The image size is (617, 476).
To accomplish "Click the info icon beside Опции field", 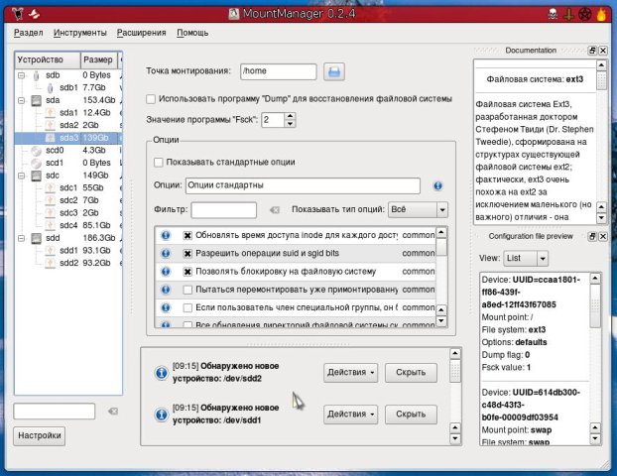I will click(x=437, y=185).
